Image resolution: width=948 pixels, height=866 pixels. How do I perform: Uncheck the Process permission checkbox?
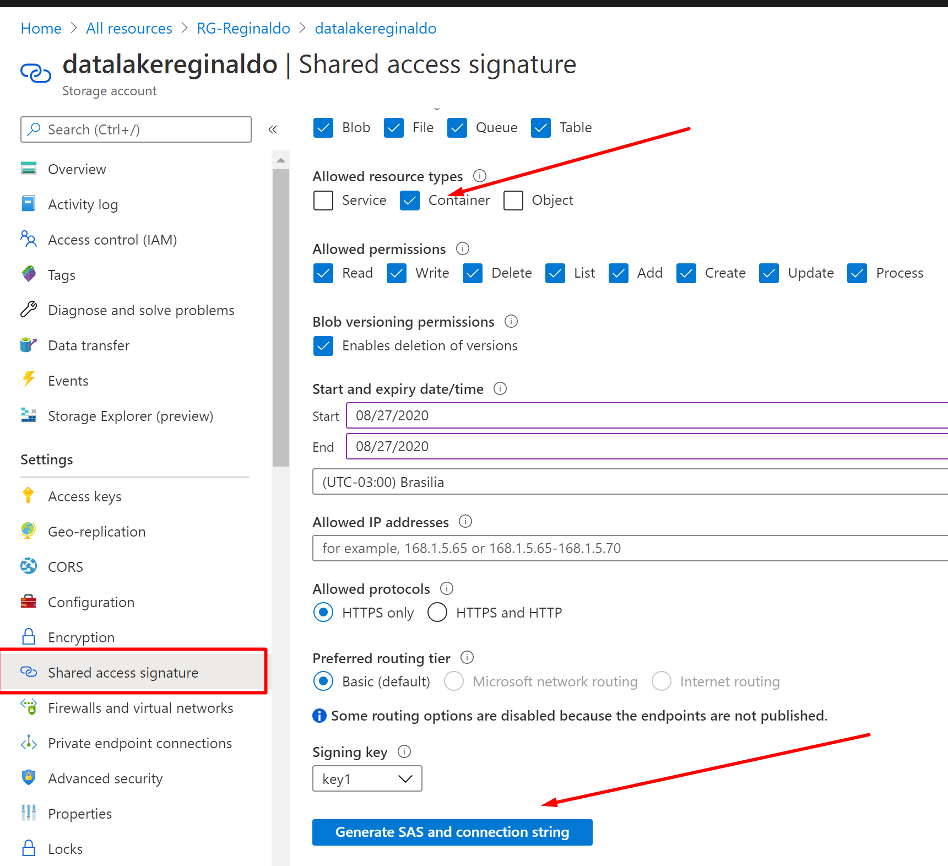tap(857, 273)
